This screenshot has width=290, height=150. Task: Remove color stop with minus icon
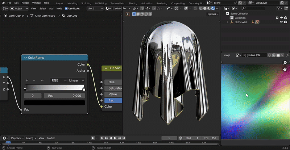point(34,80)
